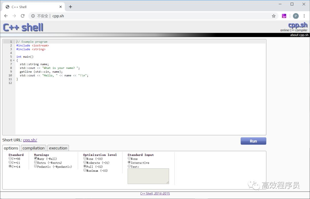This screenshot has width=310, height=199.
Task: Run the program
Action: pos(253,141)
